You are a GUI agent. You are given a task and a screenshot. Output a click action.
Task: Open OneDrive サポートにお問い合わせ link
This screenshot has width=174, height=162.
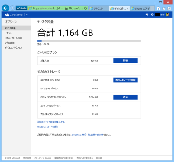[88, 135]
